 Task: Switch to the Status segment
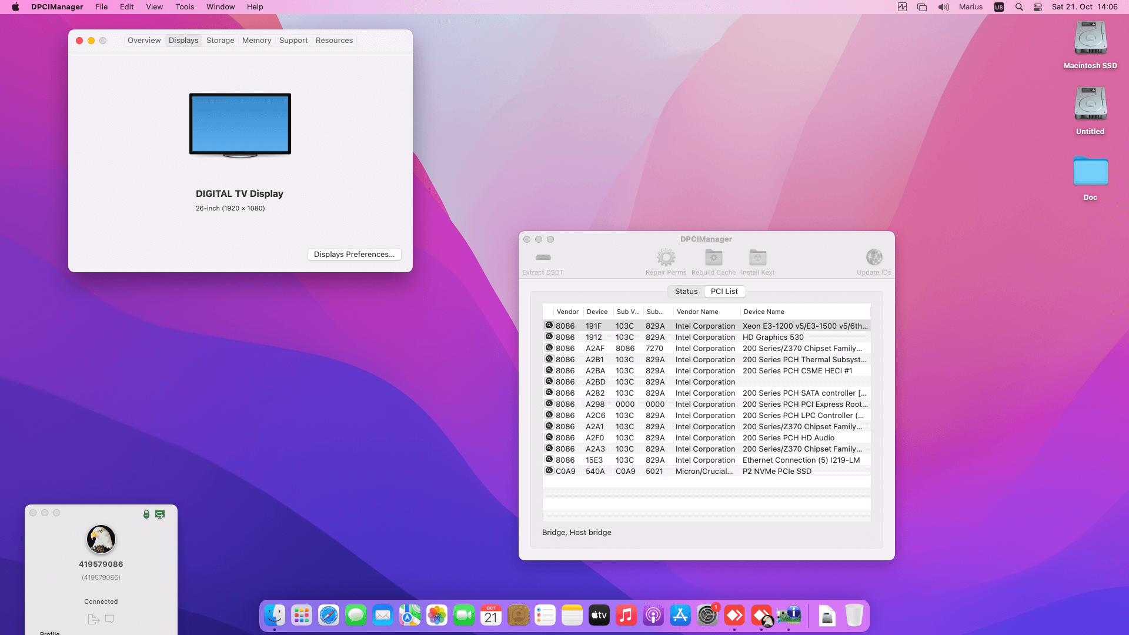coord(686,292)
